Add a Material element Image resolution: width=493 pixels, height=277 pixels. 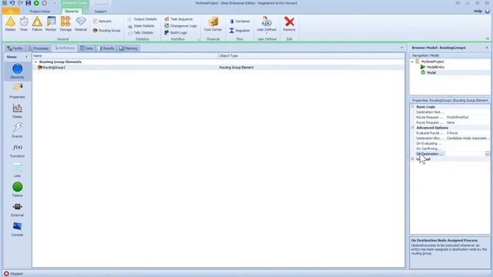coord(81,24)
